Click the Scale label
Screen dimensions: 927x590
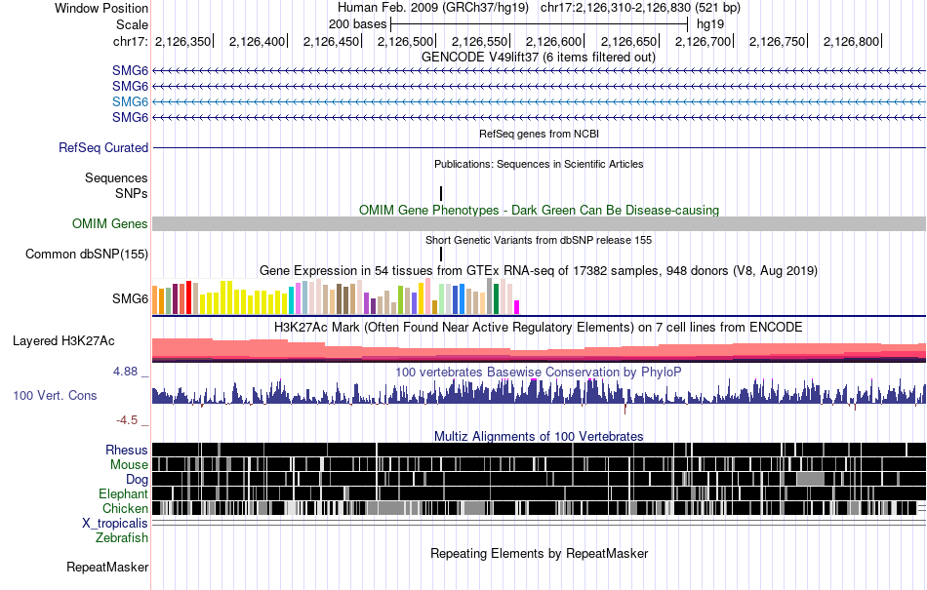point(132,24)
